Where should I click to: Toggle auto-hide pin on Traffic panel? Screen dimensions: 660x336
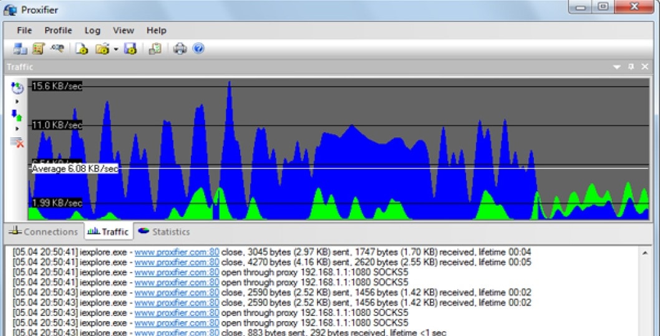631,67
